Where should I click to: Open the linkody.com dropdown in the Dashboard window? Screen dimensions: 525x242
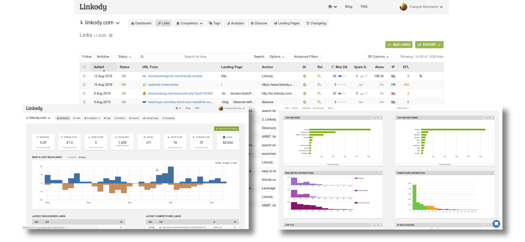(38, 118)
